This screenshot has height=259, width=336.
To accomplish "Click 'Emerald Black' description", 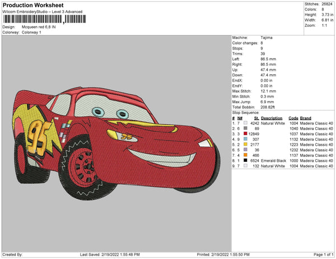I will point(273,161).
